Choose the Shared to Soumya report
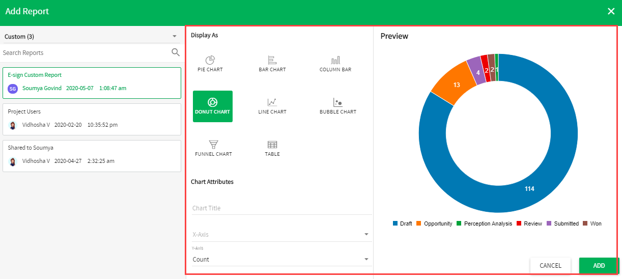The height and width of the screenshot is (279, 622). pos(92,156)
